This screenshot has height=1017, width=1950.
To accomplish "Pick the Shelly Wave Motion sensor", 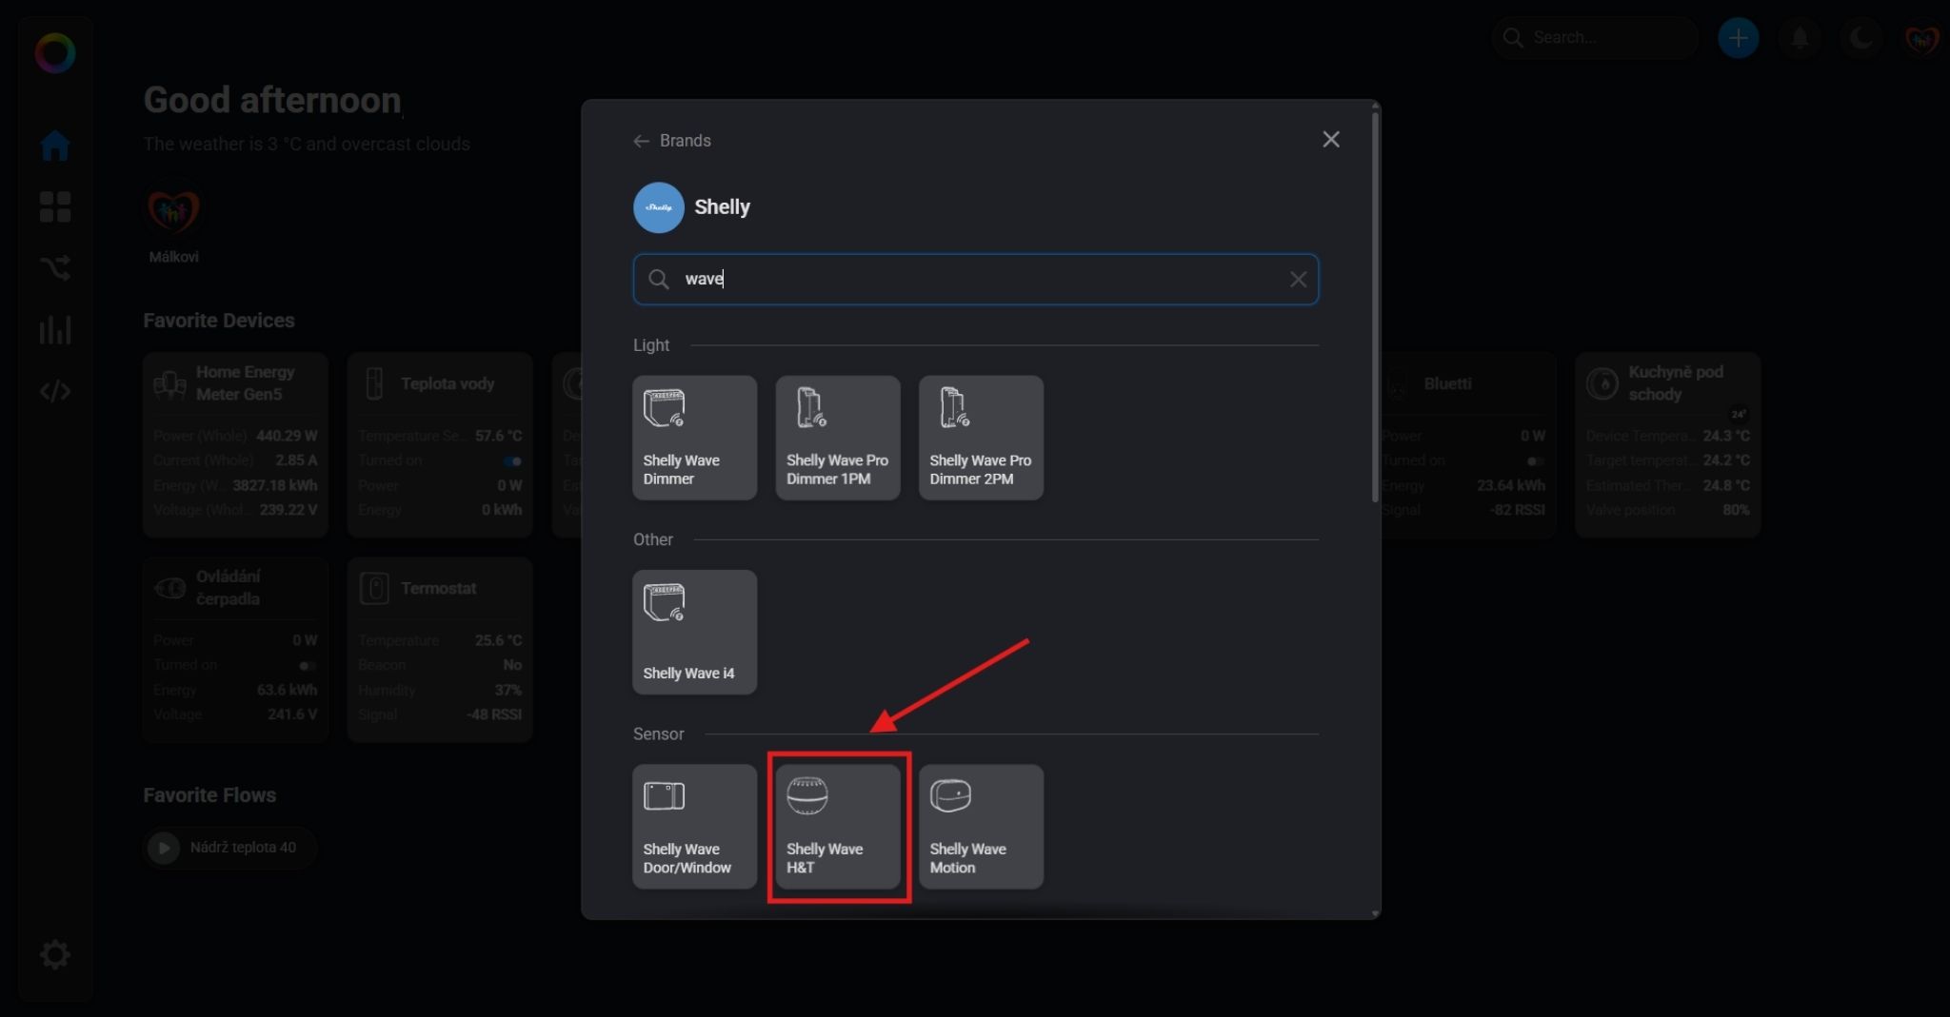I will 980,826.
